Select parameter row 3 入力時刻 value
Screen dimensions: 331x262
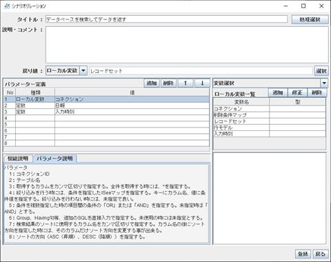(132, 112)
